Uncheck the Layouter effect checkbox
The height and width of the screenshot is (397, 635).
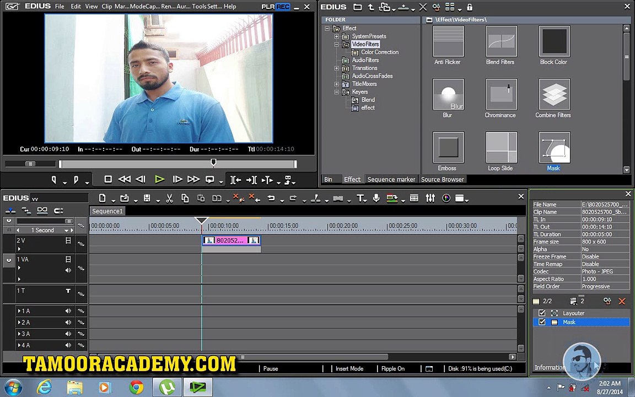(542, 313)
